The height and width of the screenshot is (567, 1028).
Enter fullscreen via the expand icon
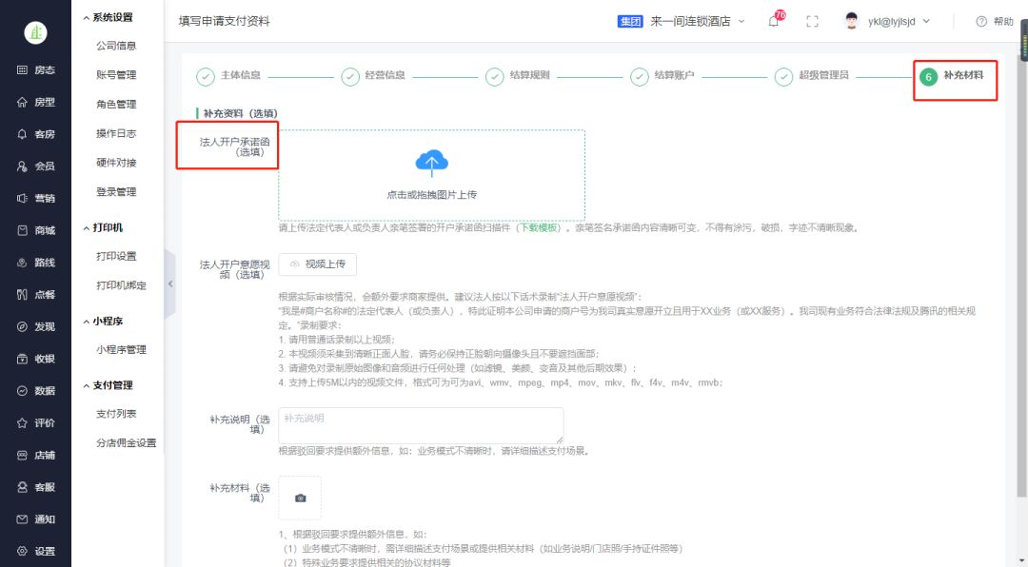(x=811, y=20)
